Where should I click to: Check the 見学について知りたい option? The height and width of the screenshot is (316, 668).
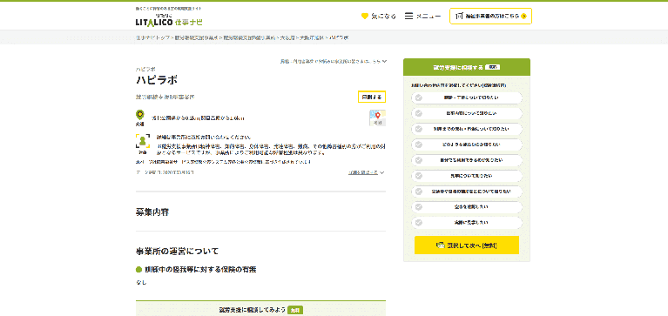467,176
